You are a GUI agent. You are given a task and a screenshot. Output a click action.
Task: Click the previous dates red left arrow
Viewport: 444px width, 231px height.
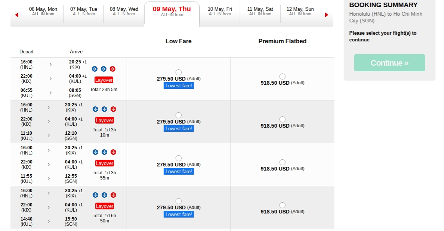click(x=16, y=15)
